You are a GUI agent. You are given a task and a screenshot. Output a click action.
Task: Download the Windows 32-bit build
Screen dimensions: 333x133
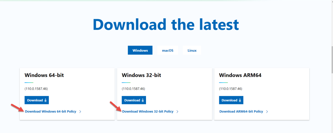coord(134,100)
